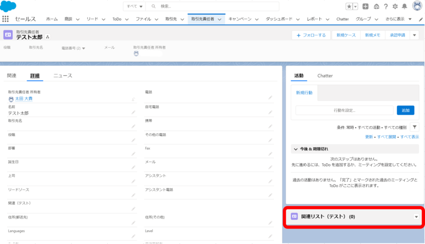
Task: Click the すべて展開 link
Action: (x=387, y=137)
